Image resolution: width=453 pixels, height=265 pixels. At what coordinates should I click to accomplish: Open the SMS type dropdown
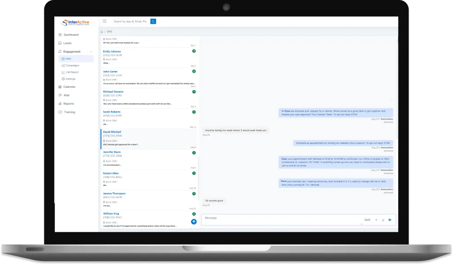pos(371,220)
